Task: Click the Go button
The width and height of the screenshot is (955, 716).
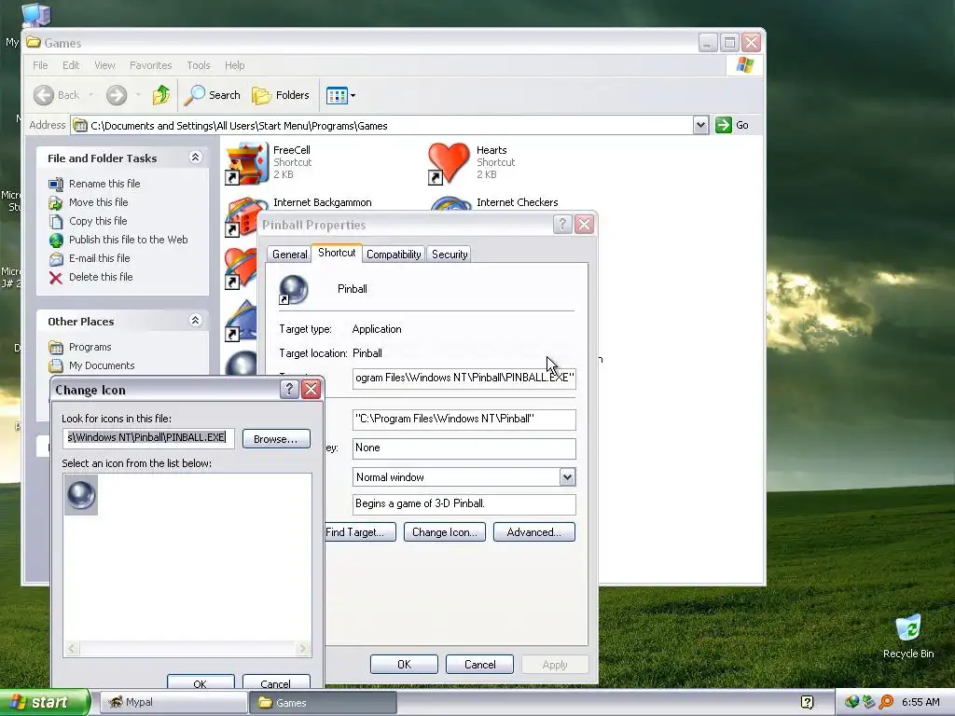Action: click(x=732, y=125)
